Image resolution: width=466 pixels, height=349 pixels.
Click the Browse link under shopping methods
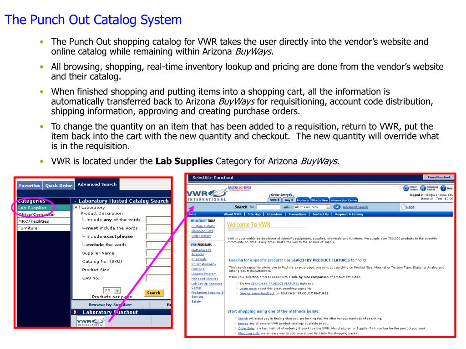pos(243,324)
